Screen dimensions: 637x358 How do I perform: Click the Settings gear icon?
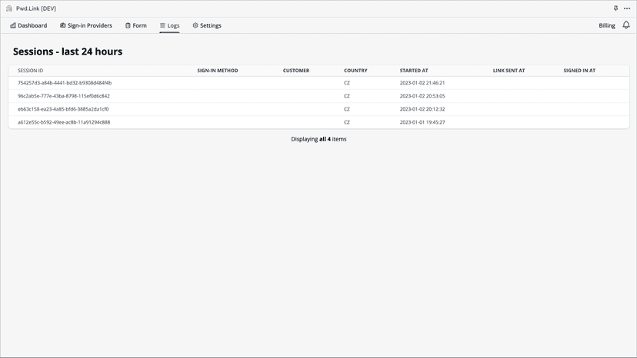pos(195,25)
